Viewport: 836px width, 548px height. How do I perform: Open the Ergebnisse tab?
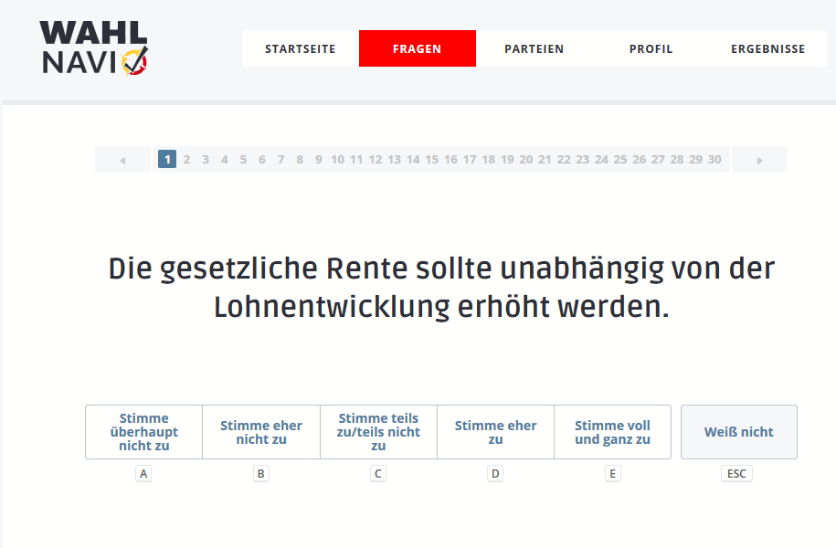coord(767,49)
